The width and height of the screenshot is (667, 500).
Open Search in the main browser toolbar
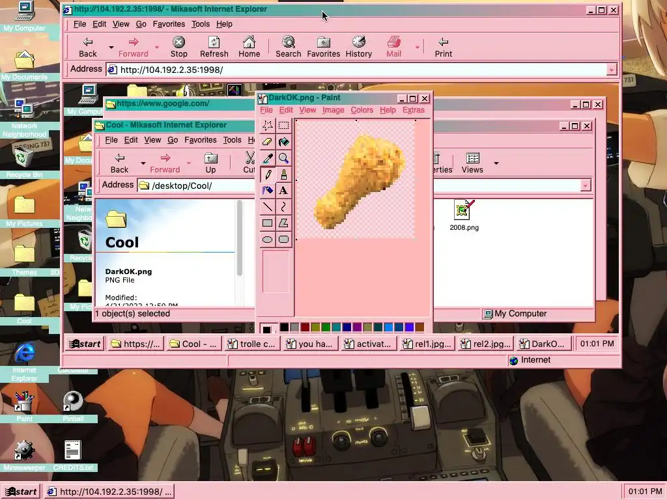[289, 47]
